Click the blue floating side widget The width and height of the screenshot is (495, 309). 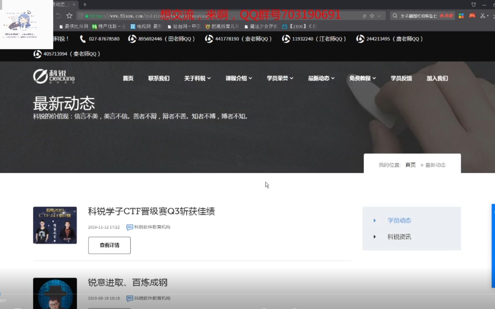[493, 246]
